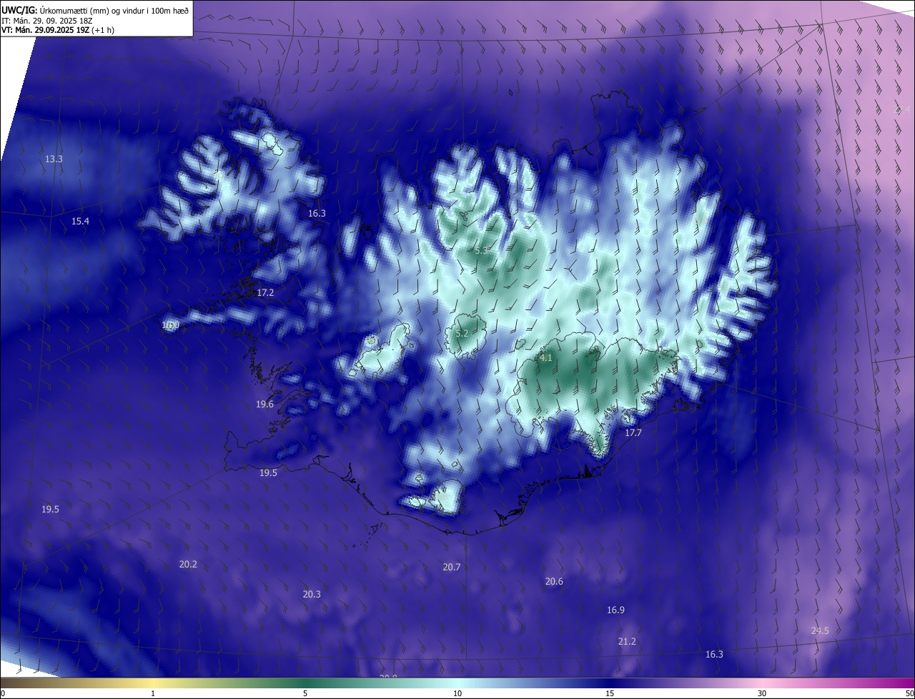Click the 17.2 value on the map
Screen dimensions: 915x699
tap(265, 293)
